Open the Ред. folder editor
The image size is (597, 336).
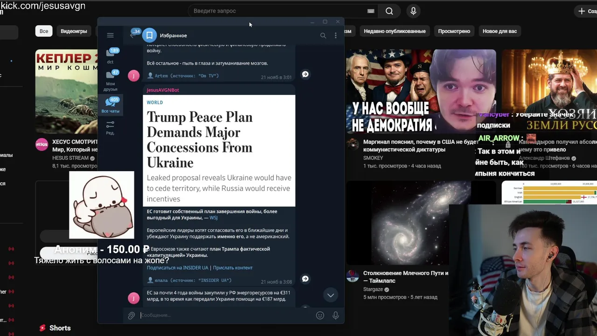pyautogui.click(x=111, y=127)
